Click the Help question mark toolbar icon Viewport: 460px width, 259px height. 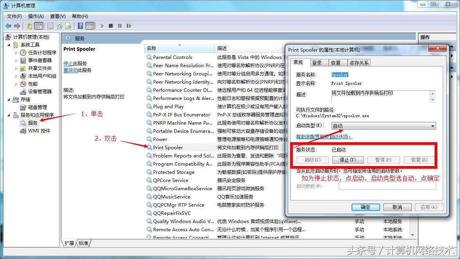coord(81,25)
